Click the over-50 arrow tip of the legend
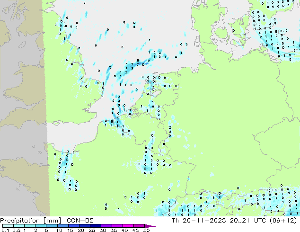This screenshot has height=232, width=300. tap(150, 226)
